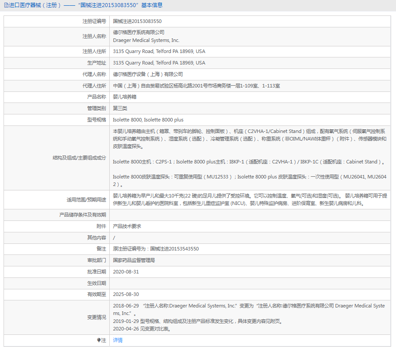Click the approval date 2020-08-31
Viewport: 396px width, 349px height.
click(x=126, y=272)
